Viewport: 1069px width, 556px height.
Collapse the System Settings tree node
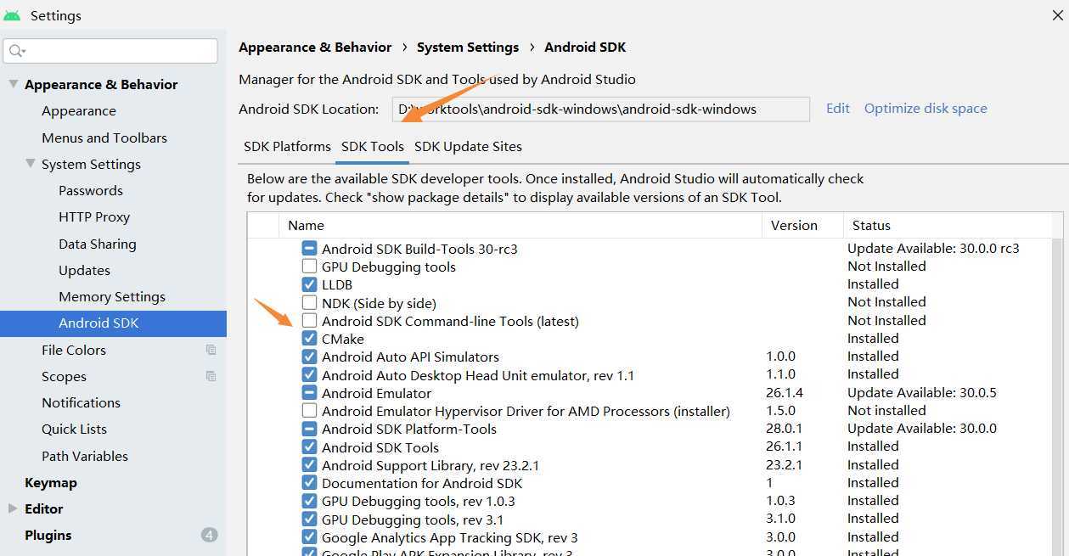pos(30,164)
